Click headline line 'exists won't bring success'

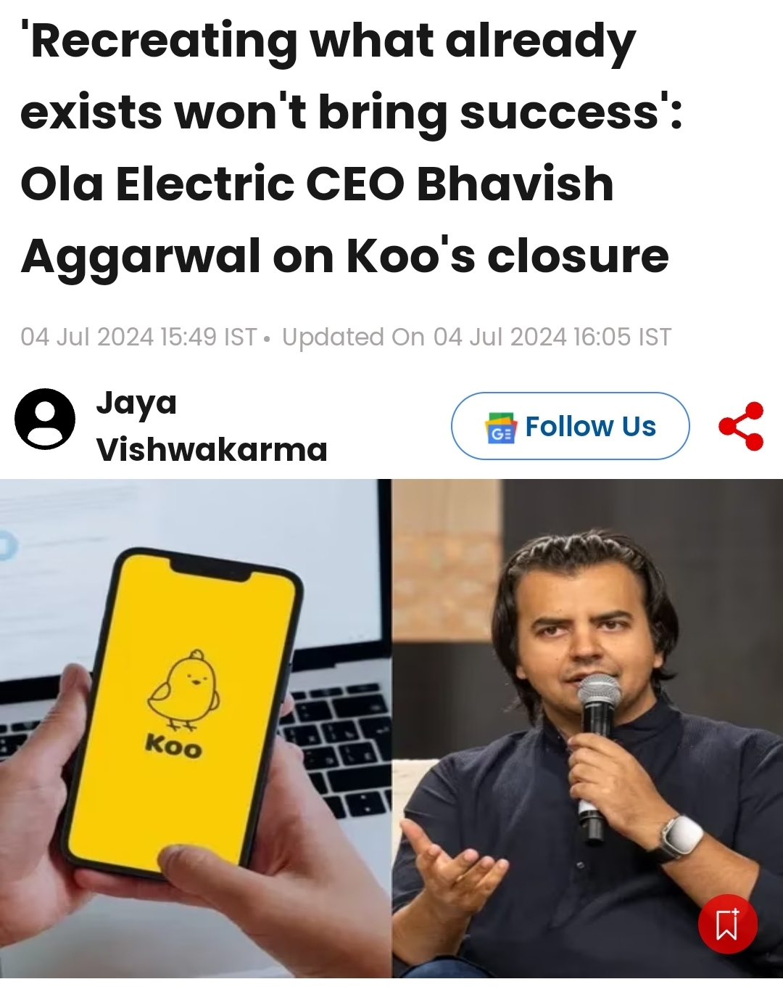coord(352,112)
